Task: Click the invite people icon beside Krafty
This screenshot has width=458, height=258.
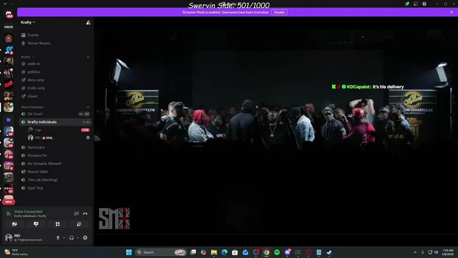Action: (x=88, y=22)
